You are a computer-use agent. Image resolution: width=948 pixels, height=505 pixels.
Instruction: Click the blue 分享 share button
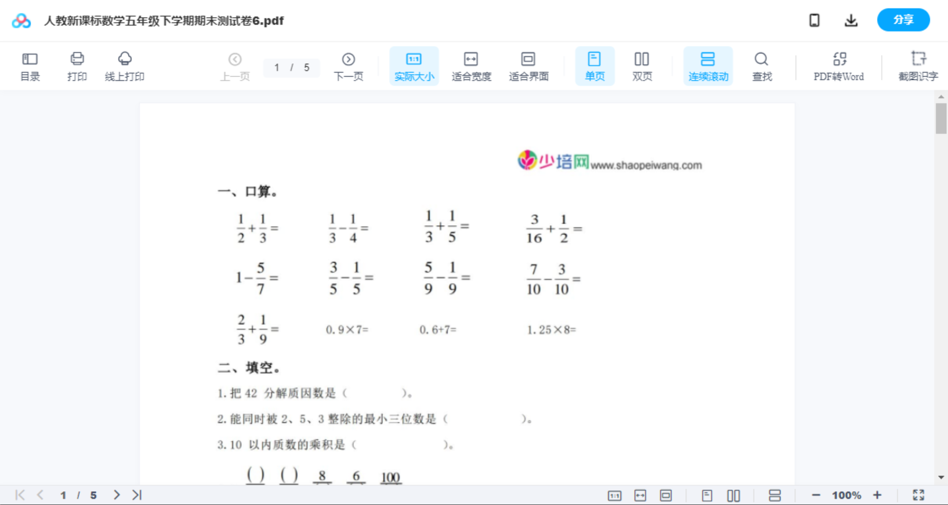tap(903, 20)
